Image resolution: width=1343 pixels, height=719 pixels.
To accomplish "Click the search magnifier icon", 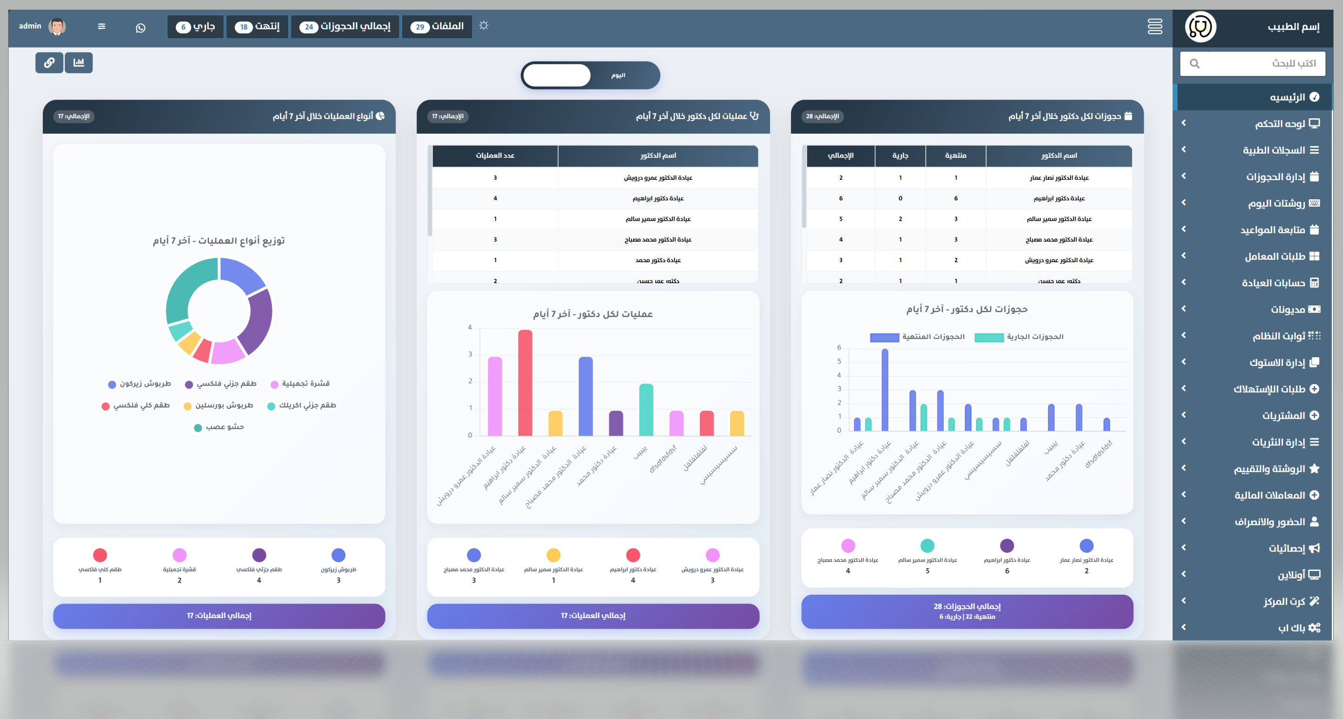I will click(1195, 64).
